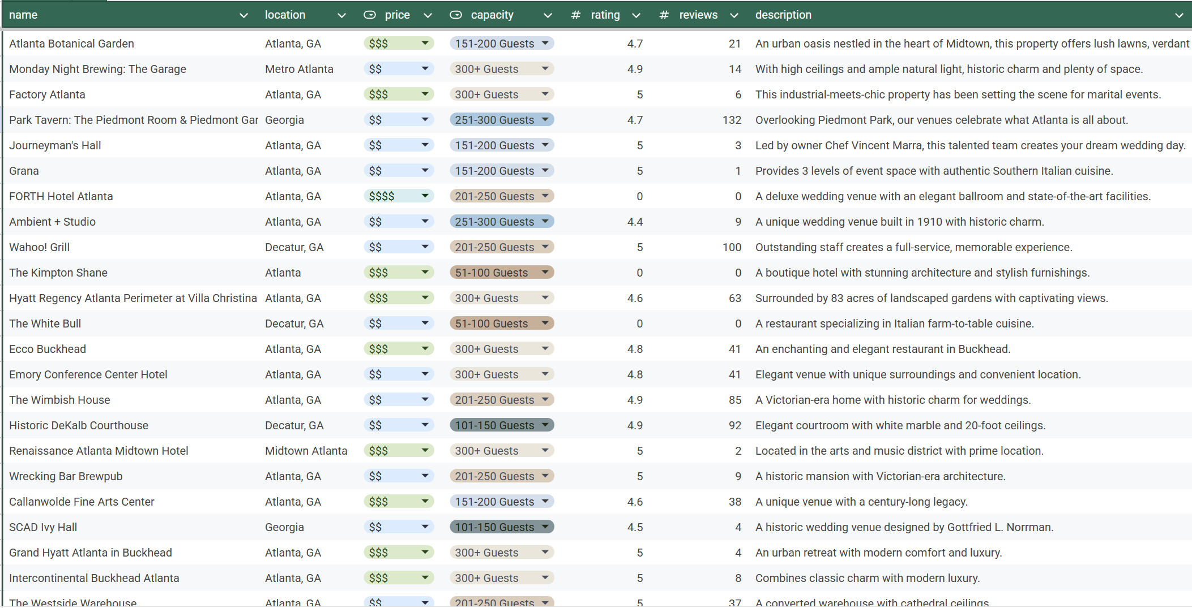Open price chip for Journeyman's Hall
This screenshot has width=1192, height=608.
coord(399,145)
